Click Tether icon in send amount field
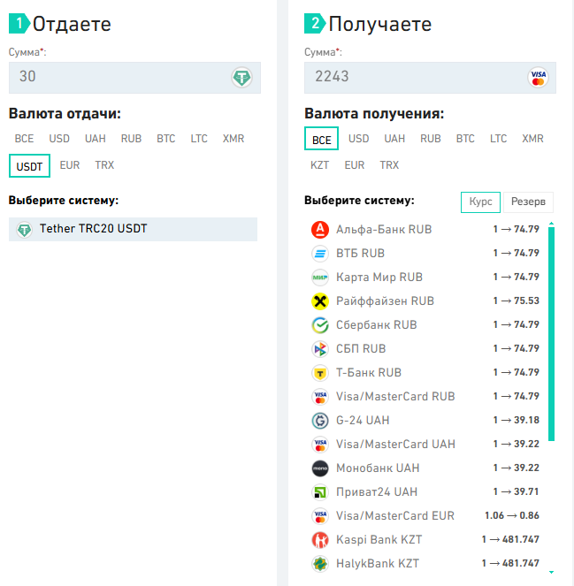 [241, 78]
